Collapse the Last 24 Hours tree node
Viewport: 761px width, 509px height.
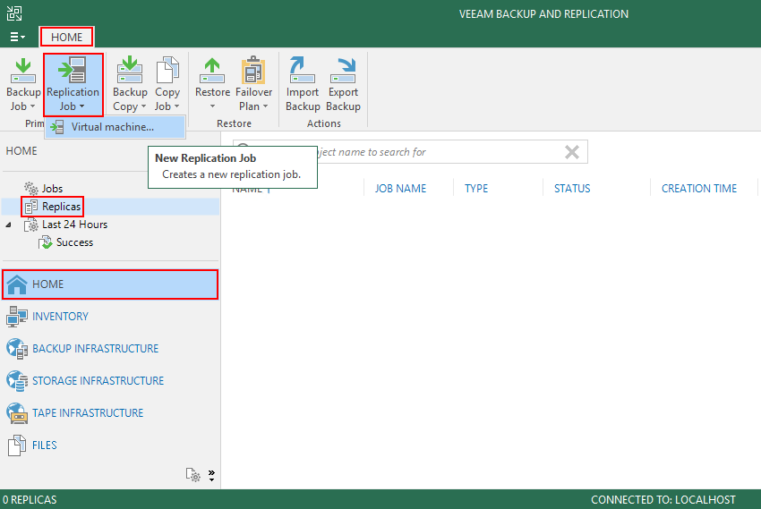click(x=9, y=225)
